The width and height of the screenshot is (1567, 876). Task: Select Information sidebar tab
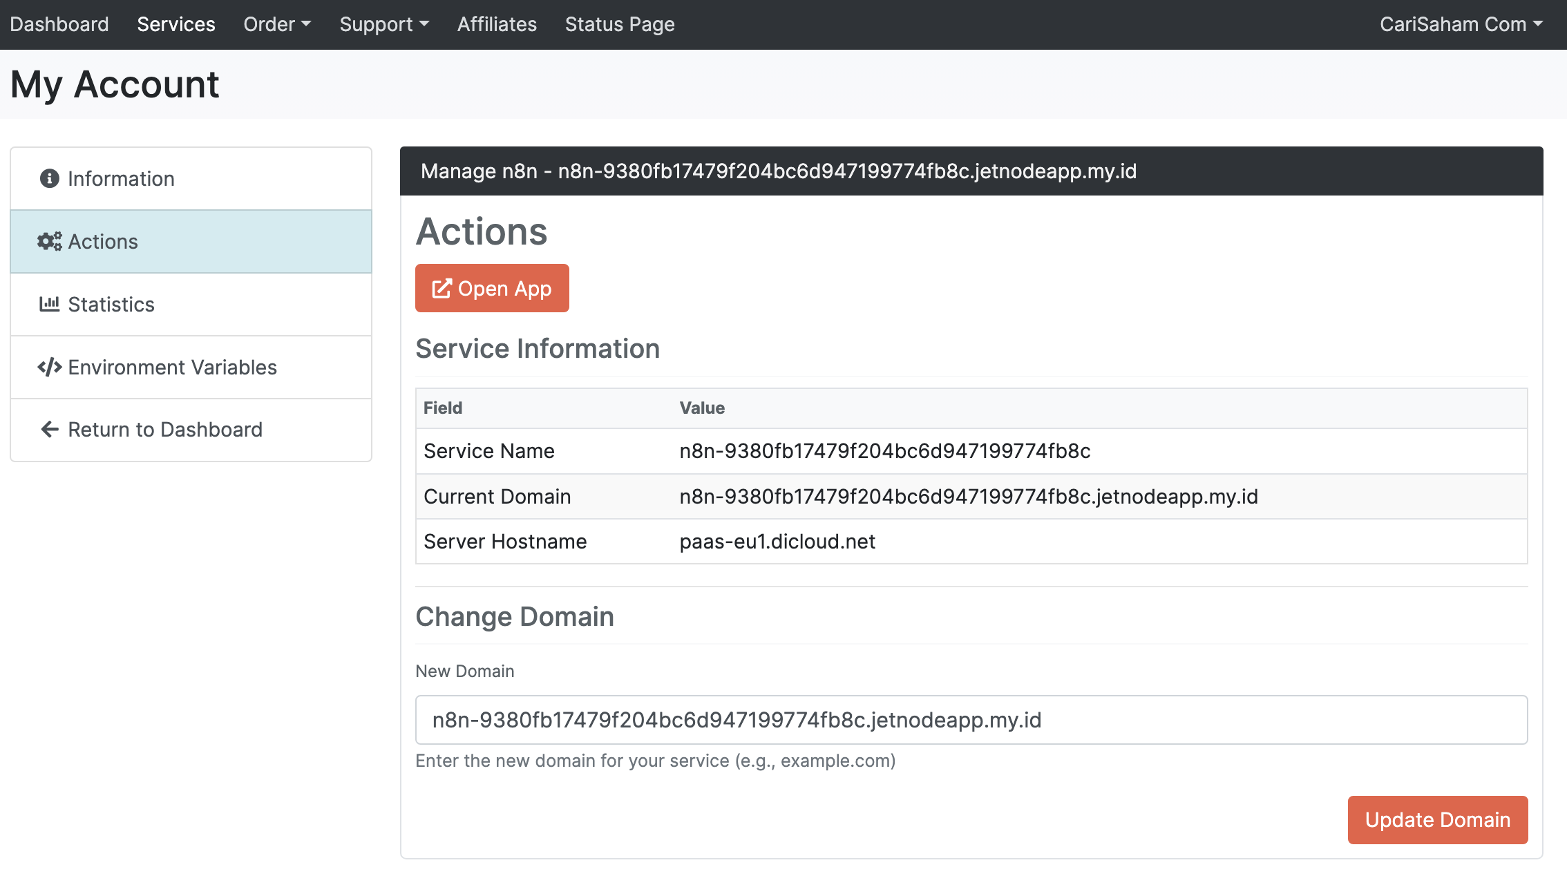pos(122,179)
